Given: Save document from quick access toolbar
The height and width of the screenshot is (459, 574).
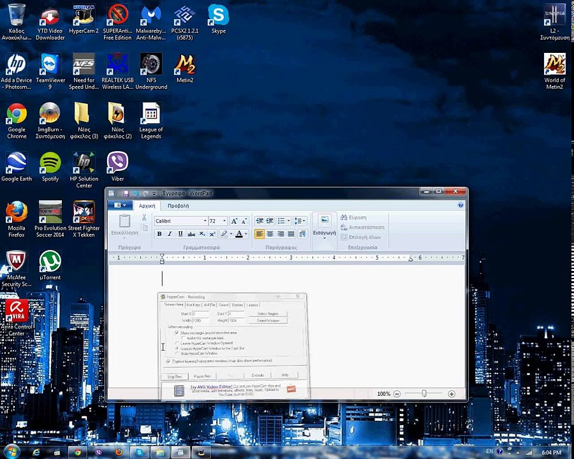Looking at the screenshot, I should tap(126, 193).
